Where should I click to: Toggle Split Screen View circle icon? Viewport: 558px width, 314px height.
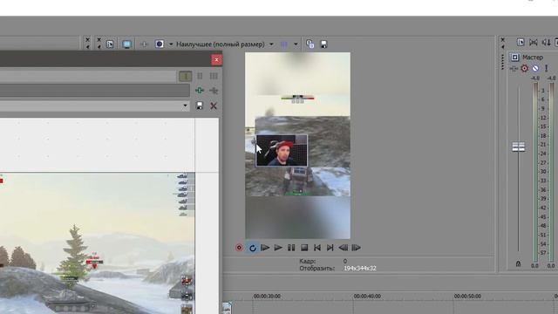point(159,44)
